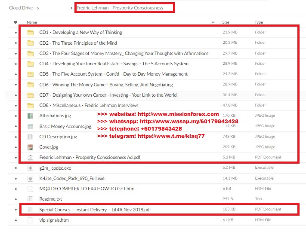The image size is (306, 247).
Task: Click the CD Description.jpg thumbnail icon
Action: click(x=30, y=137)
